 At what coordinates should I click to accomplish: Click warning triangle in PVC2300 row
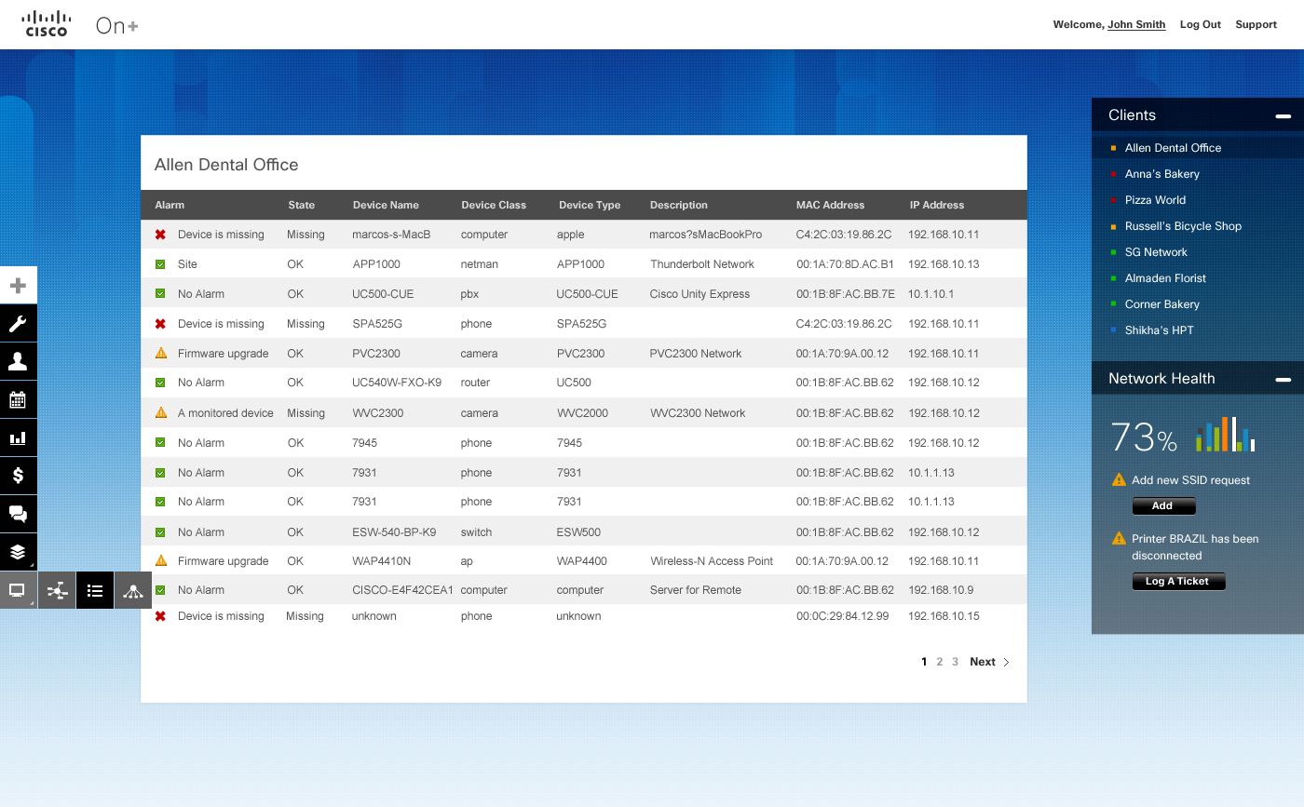(x=160, y=353)
